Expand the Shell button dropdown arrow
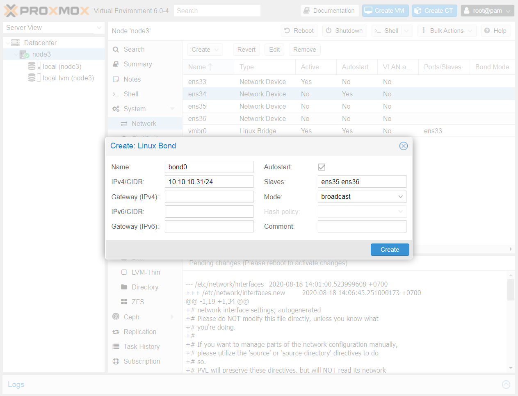Viewport: 518px width, 396px height. [406, 31]
